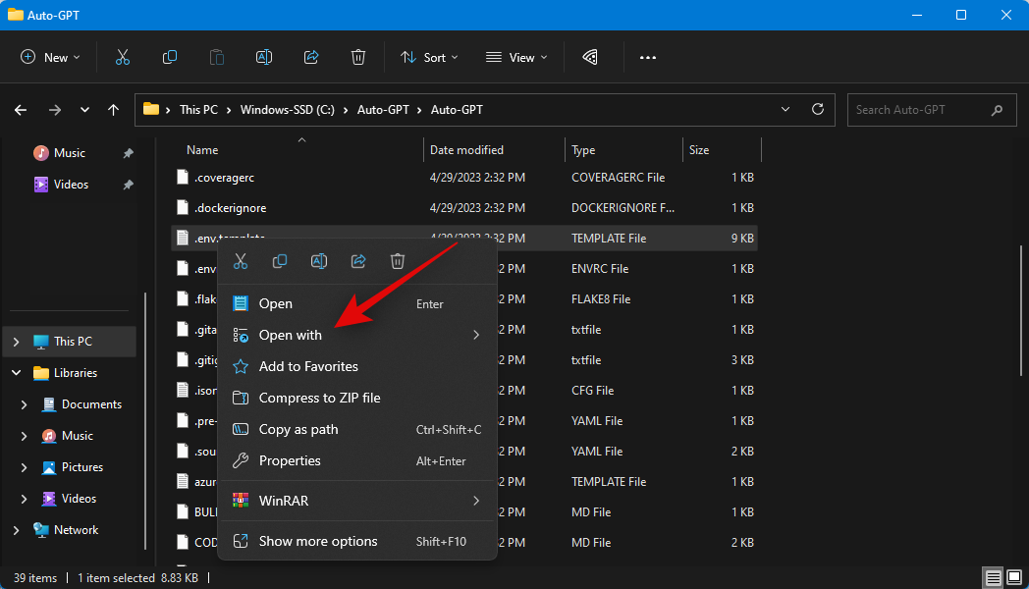This screenshot has width=1029, height=589.
Task: Expand the address bar history dropdown
Action: pos(785,109)
